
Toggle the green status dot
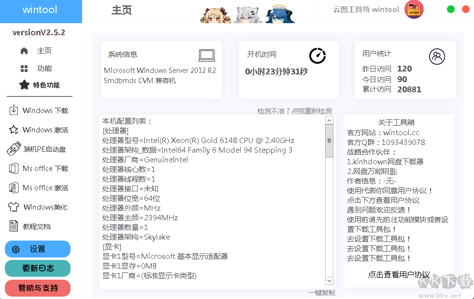tap(450, 9)
